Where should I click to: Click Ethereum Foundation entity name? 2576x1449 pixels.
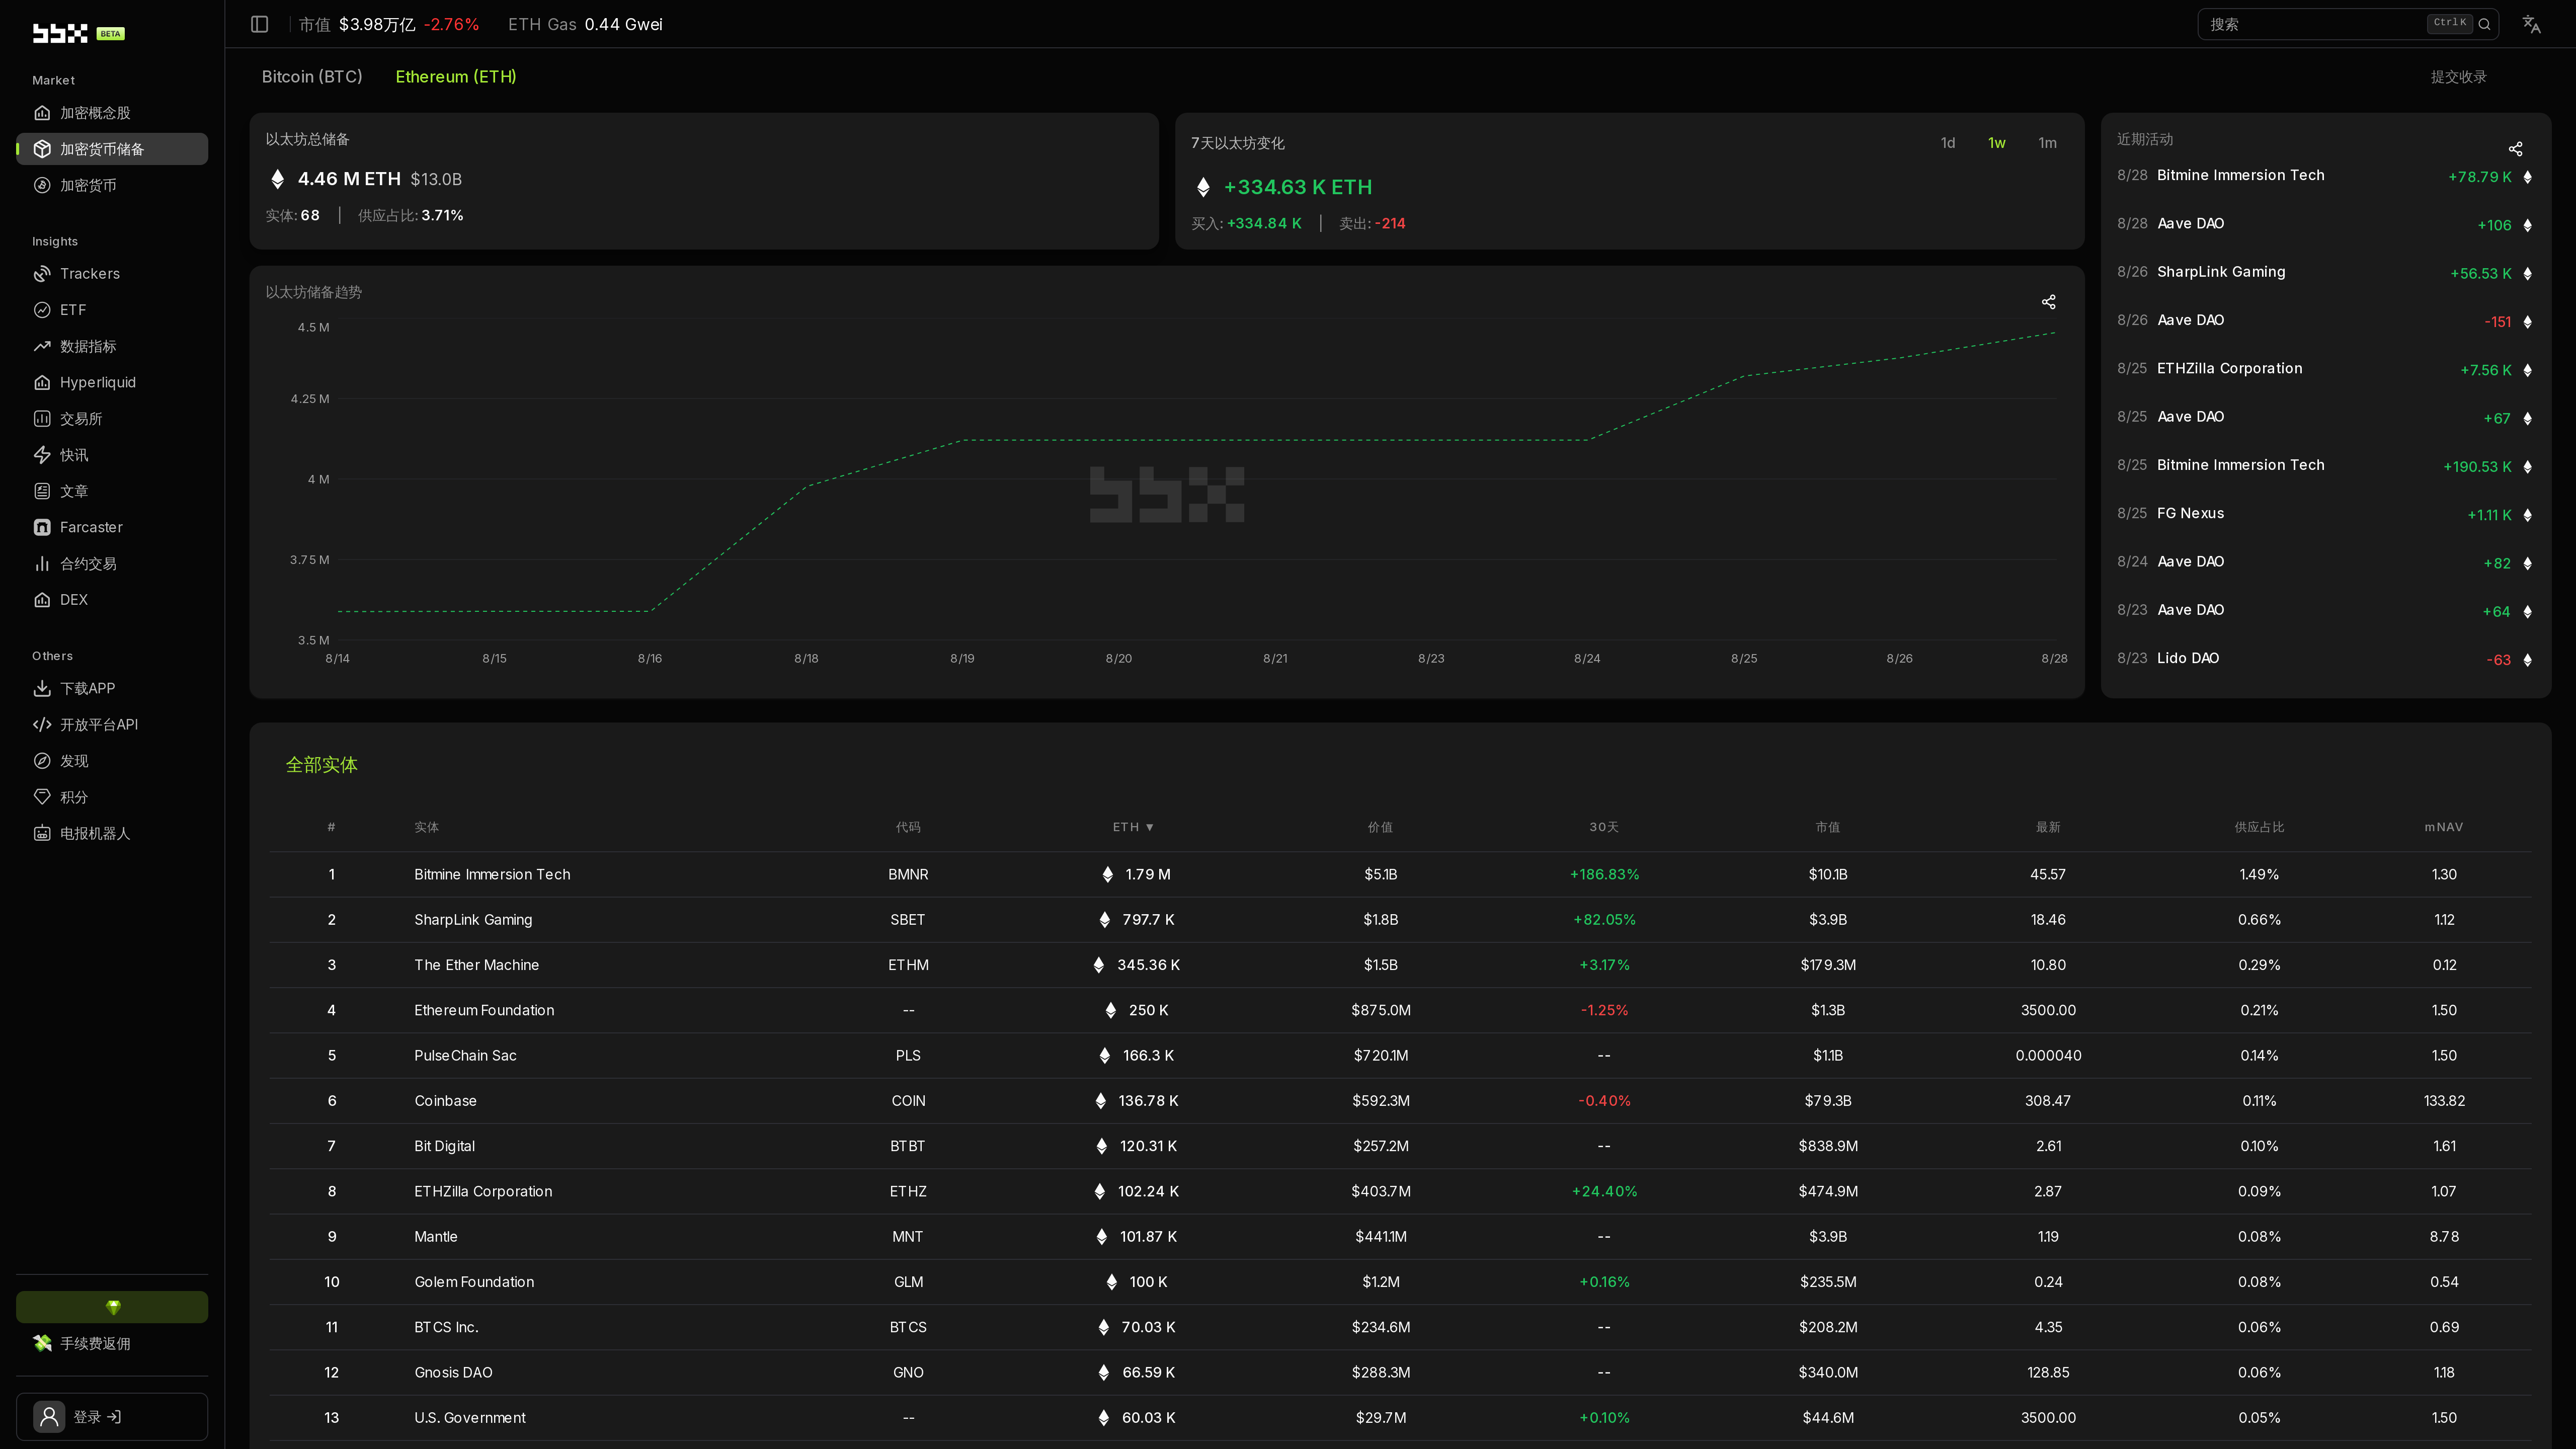(484, 1010)
